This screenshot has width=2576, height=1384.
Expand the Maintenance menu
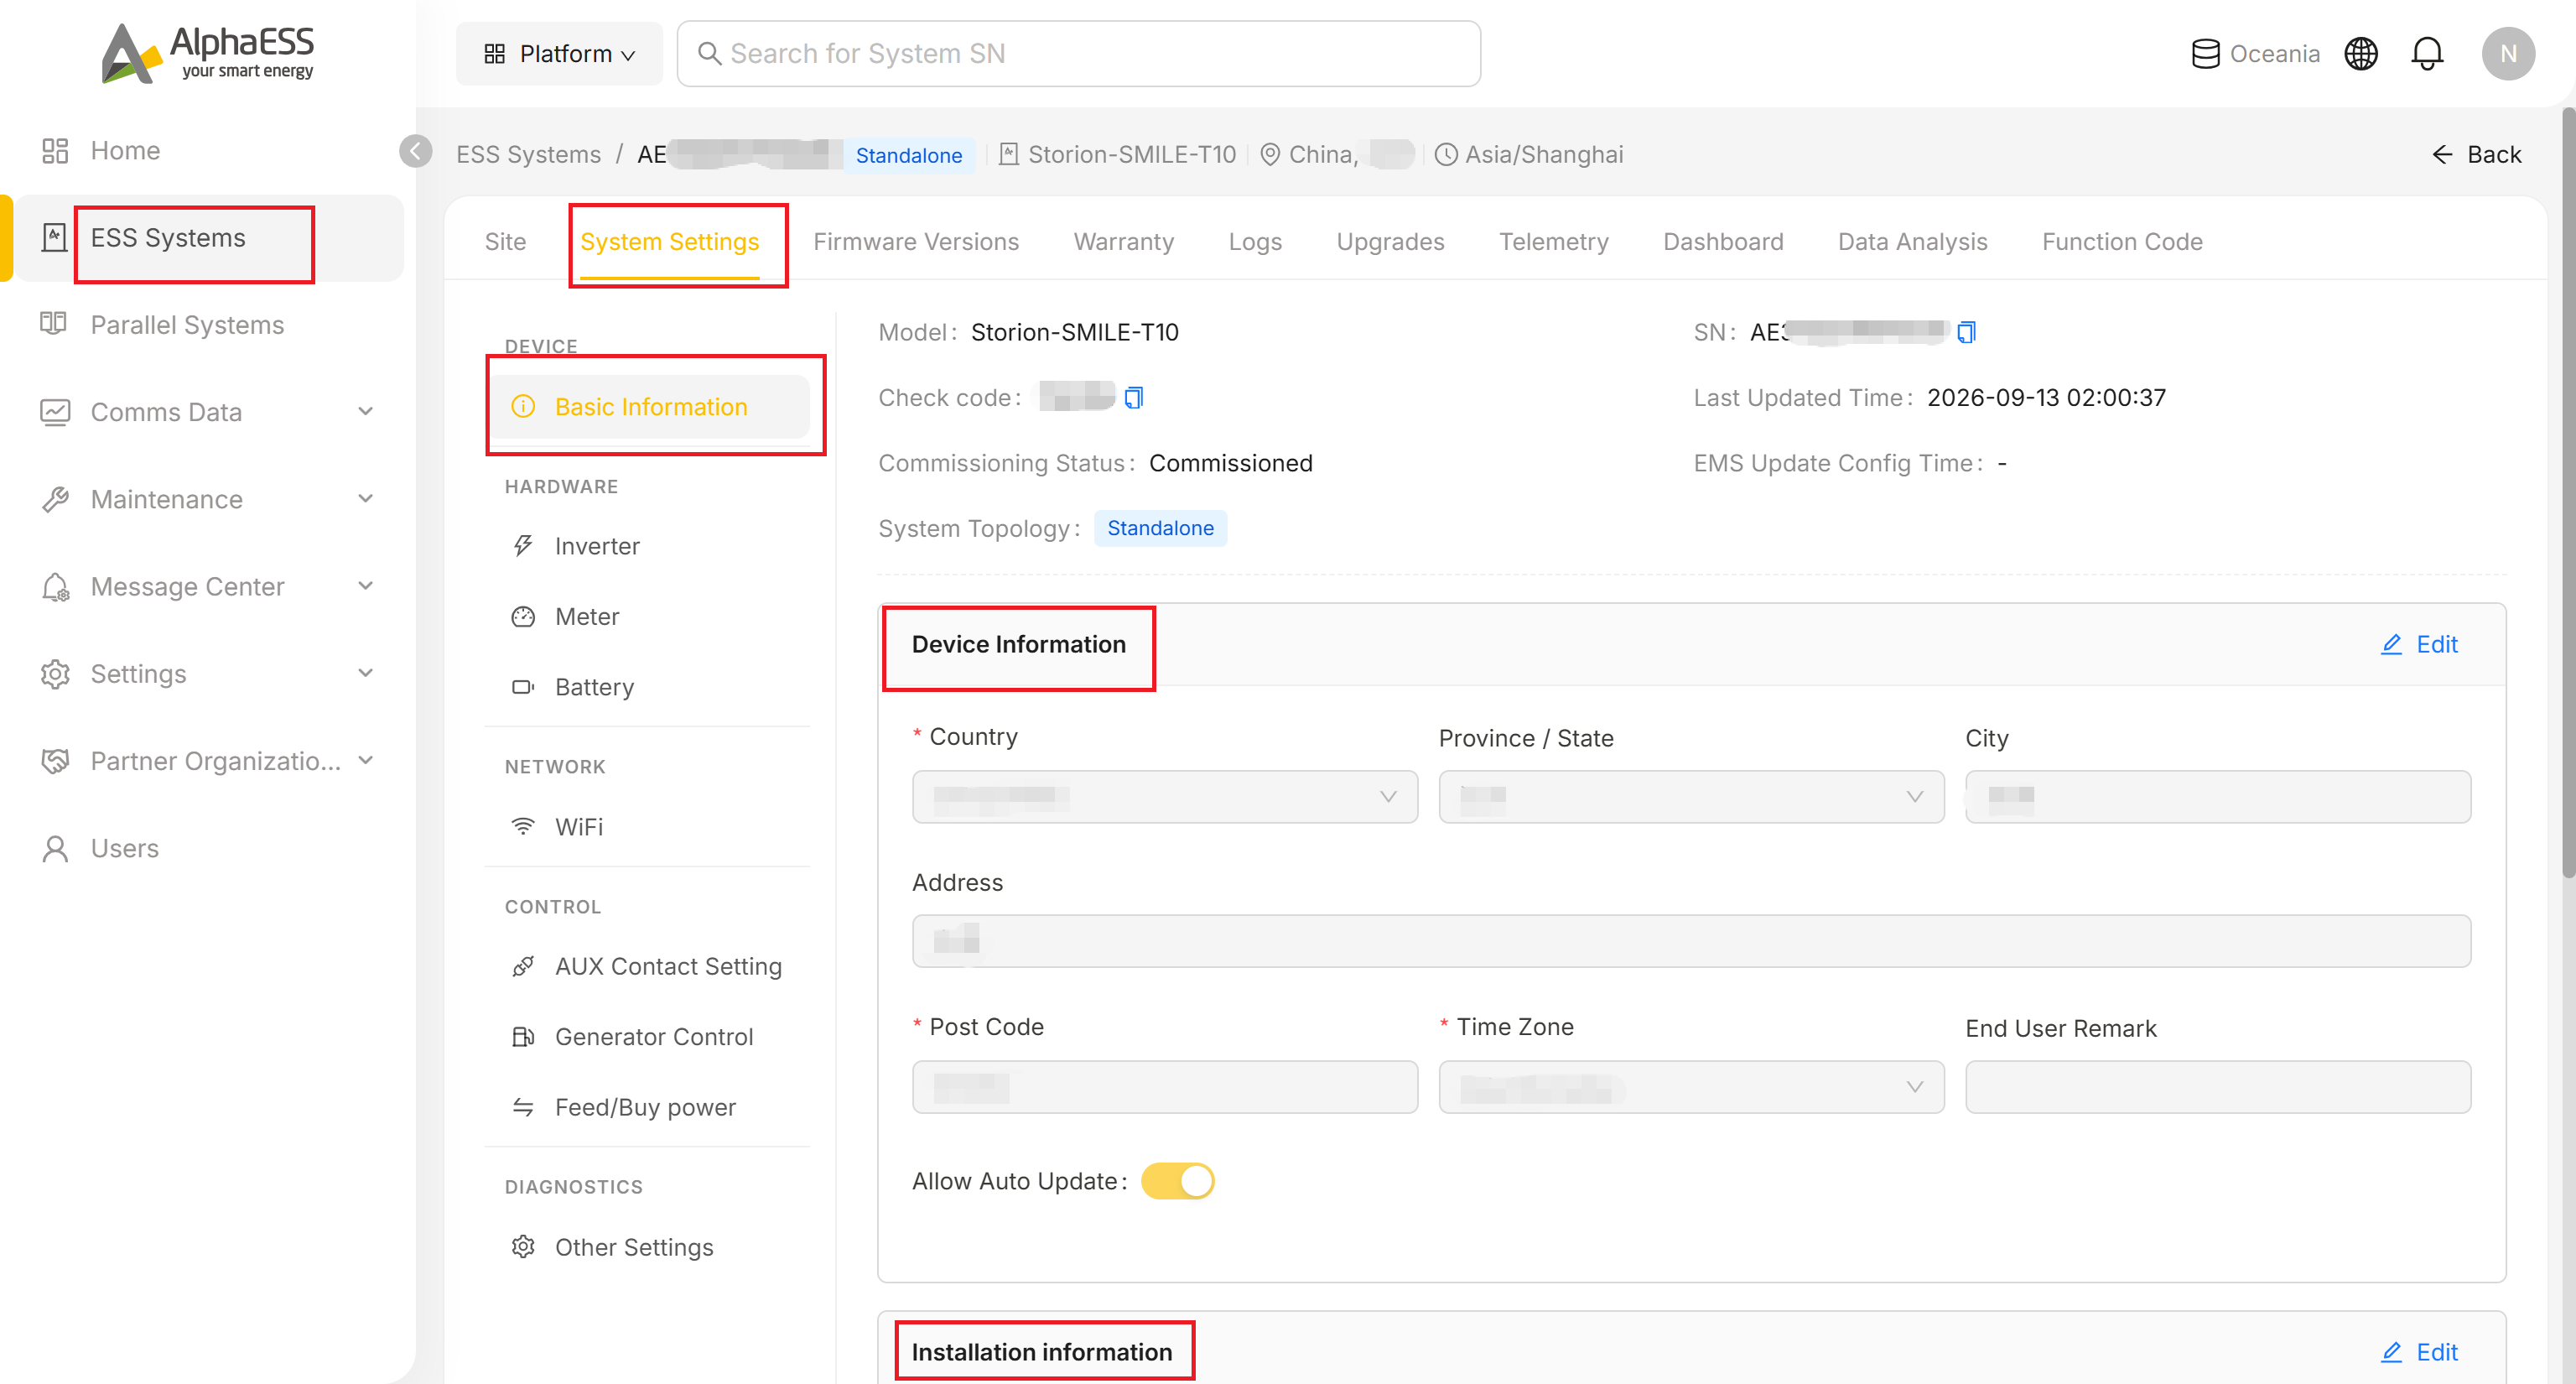click(x=366, y=499)
